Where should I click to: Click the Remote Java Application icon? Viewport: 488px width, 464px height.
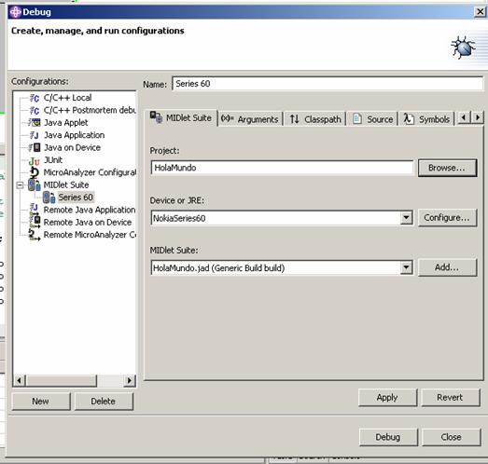coord(35,209)
